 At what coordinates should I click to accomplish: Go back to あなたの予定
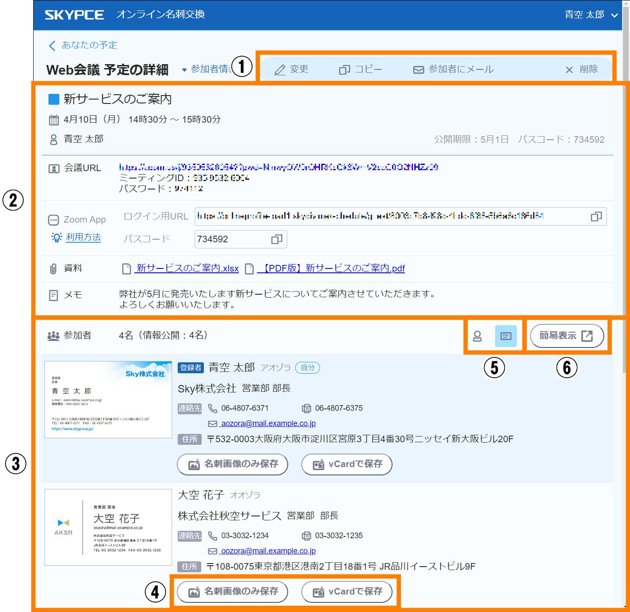tap(83, 45)
